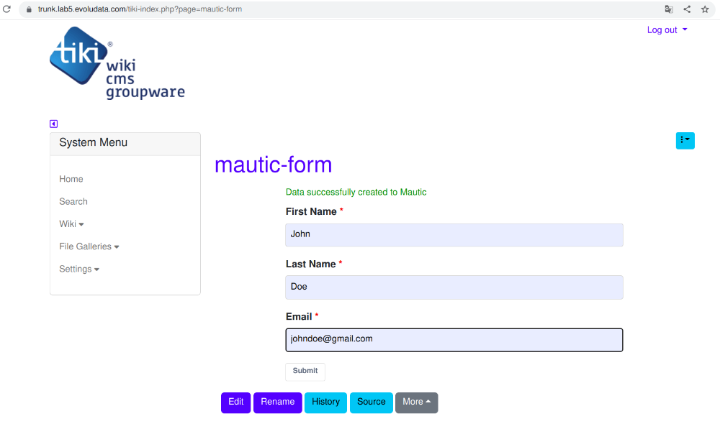Expand the Settings menu
This screenshot has height=424, width=720.
point(79,269)
